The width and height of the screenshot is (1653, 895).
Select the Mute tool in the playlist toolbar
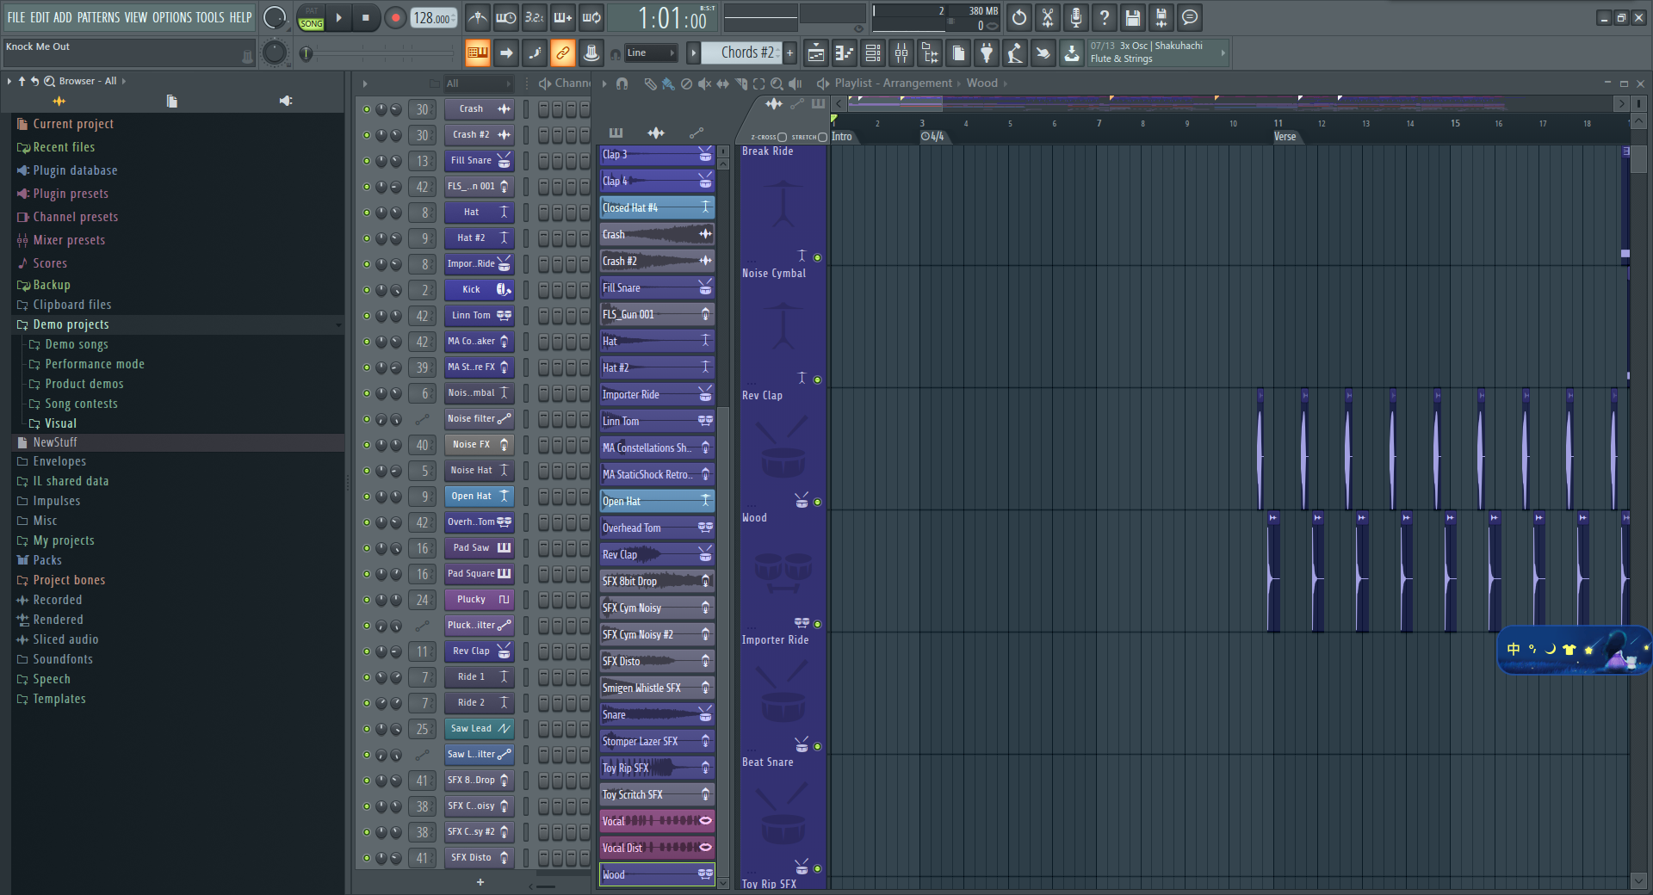pos(704,83)
